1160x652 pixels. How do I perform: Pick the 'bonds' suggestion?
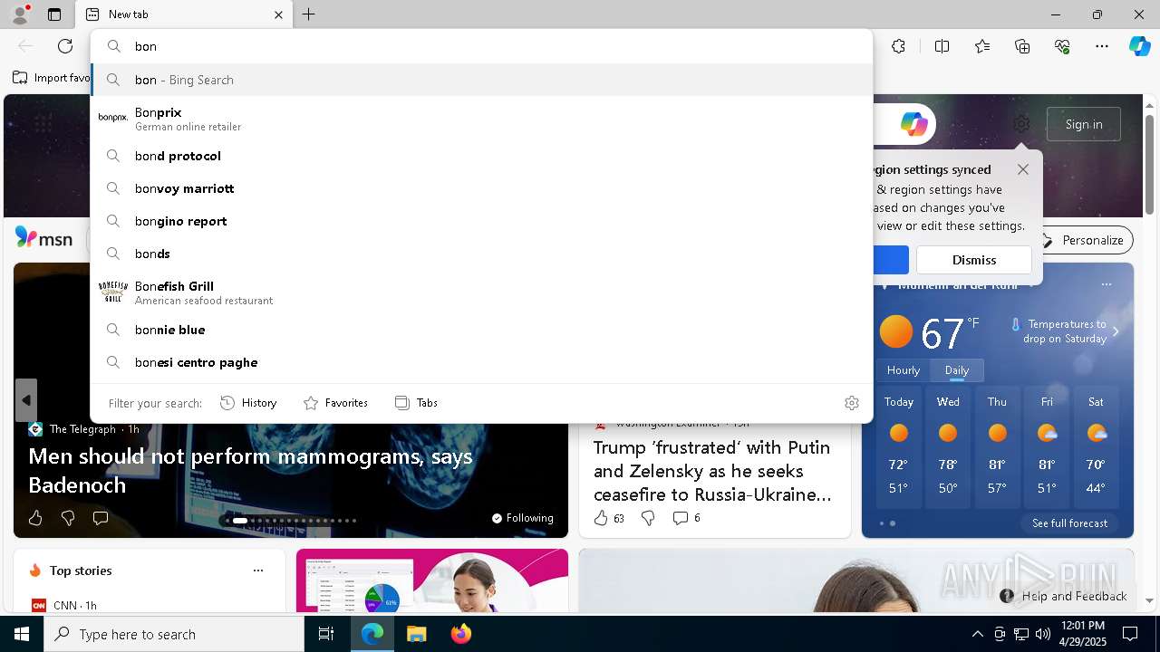click(481, 254)
